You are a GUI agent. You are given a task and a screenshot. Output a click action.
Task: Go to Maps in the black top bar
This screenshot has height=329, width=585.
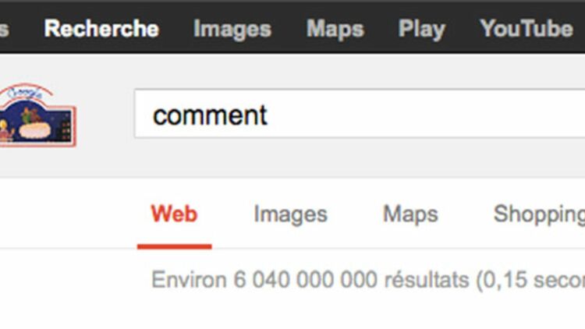click(x=335, y=29)
